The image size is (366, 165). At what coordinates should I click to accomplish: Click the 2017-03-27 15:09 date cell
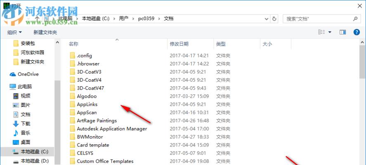coord(189,96)
